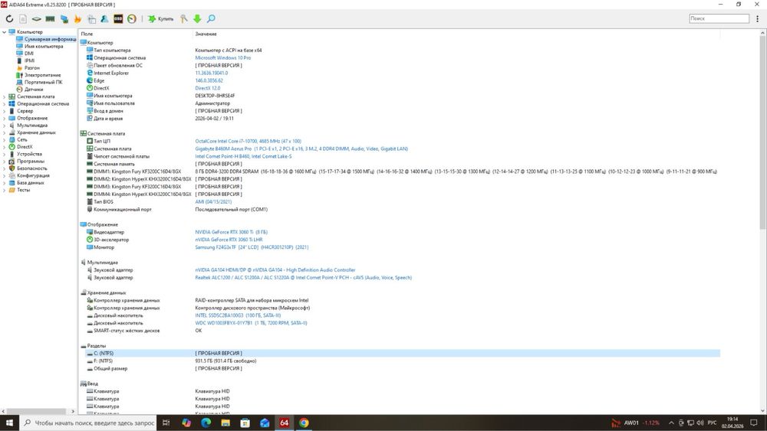767x431 pixels.
Task: Expand the Мультимедиа tree node arrow
Action: coord(4,126)
